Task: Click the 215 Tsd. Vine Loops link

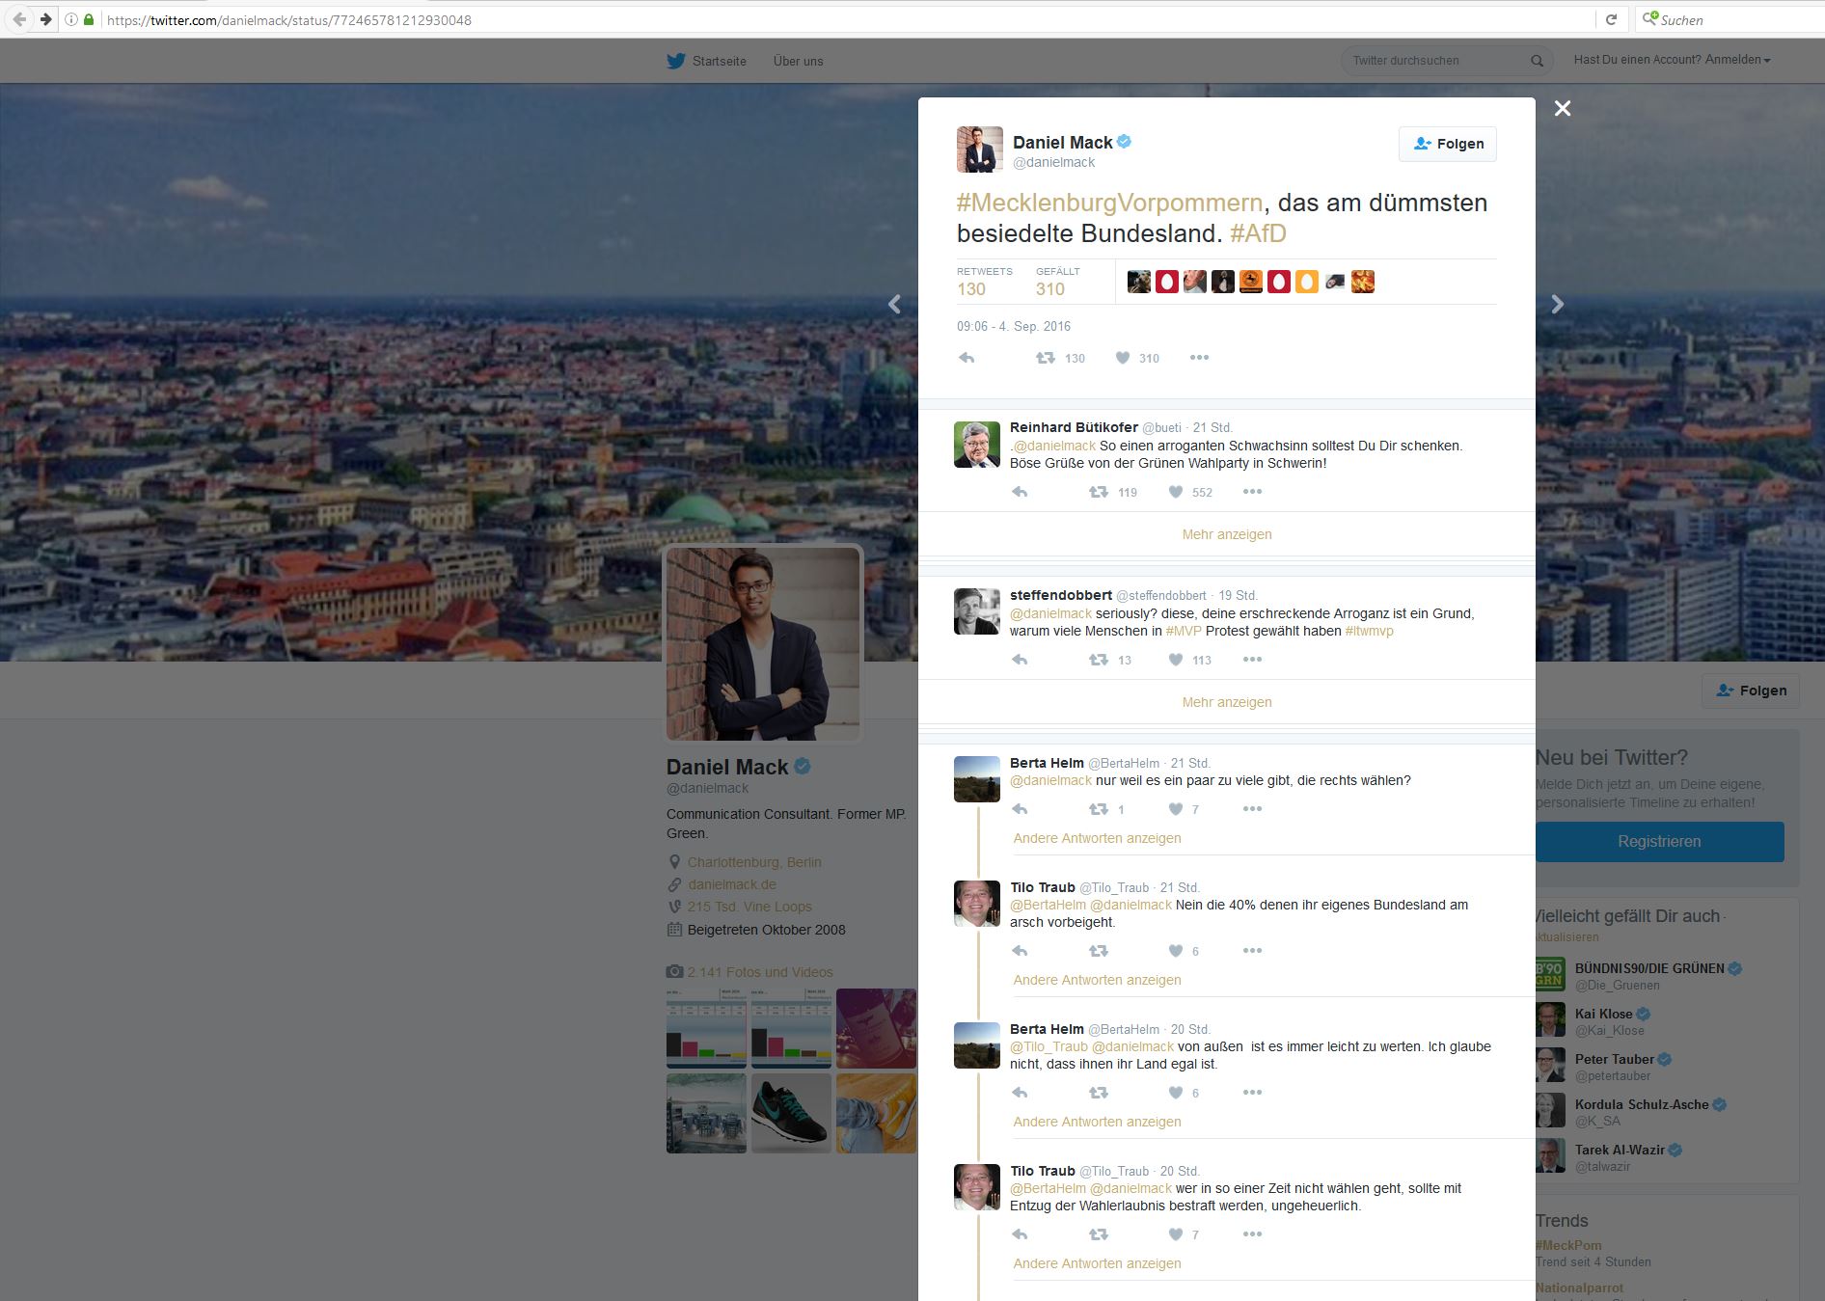Action: coord(749,907)
